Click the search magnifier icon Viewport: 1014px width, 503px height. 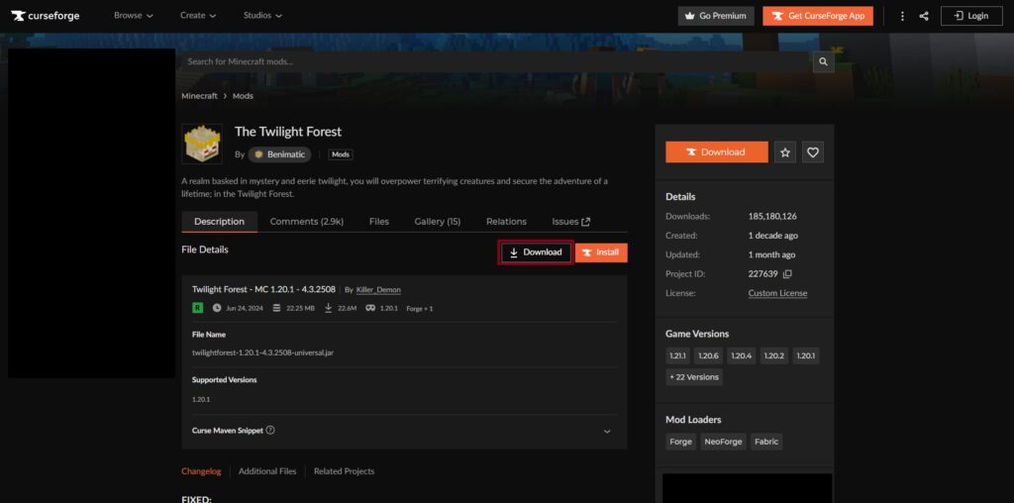click(x=823, y=61)
